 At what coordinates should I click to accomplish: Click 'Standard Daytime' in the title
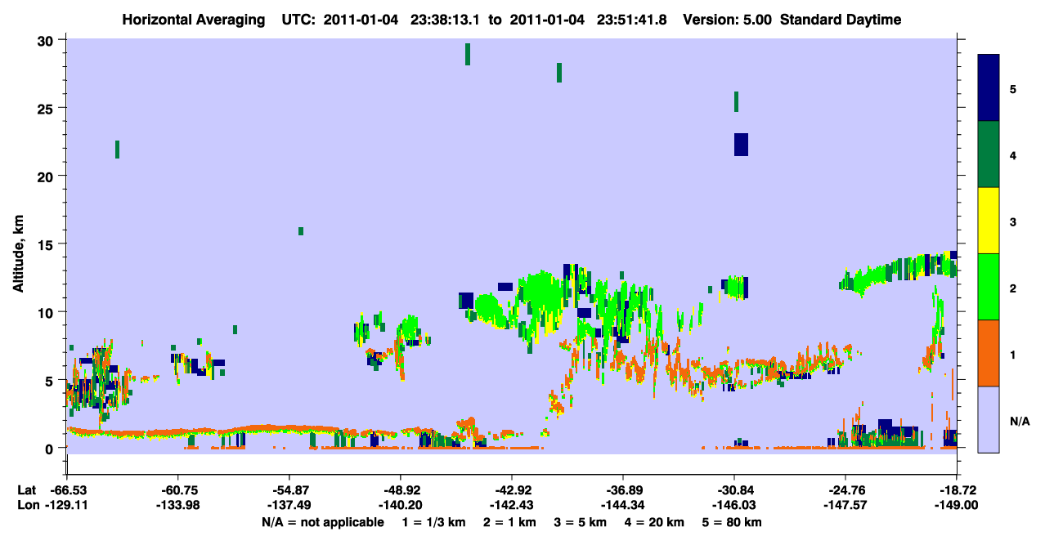click(841, 20)
